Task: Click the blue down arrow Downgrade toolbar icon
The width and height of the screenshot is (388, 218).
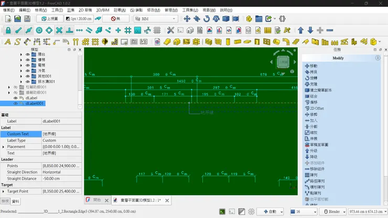Action: 310,30
